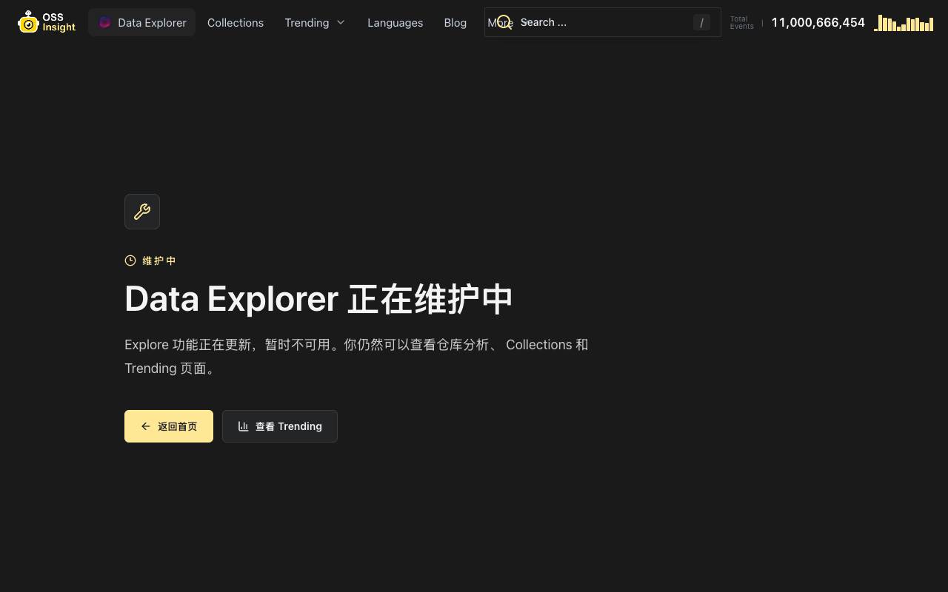Click the Data Explorer 正在维护中 heading
Image resolution: width=948 pixels, height=592 pixels.
pos(318,299)
